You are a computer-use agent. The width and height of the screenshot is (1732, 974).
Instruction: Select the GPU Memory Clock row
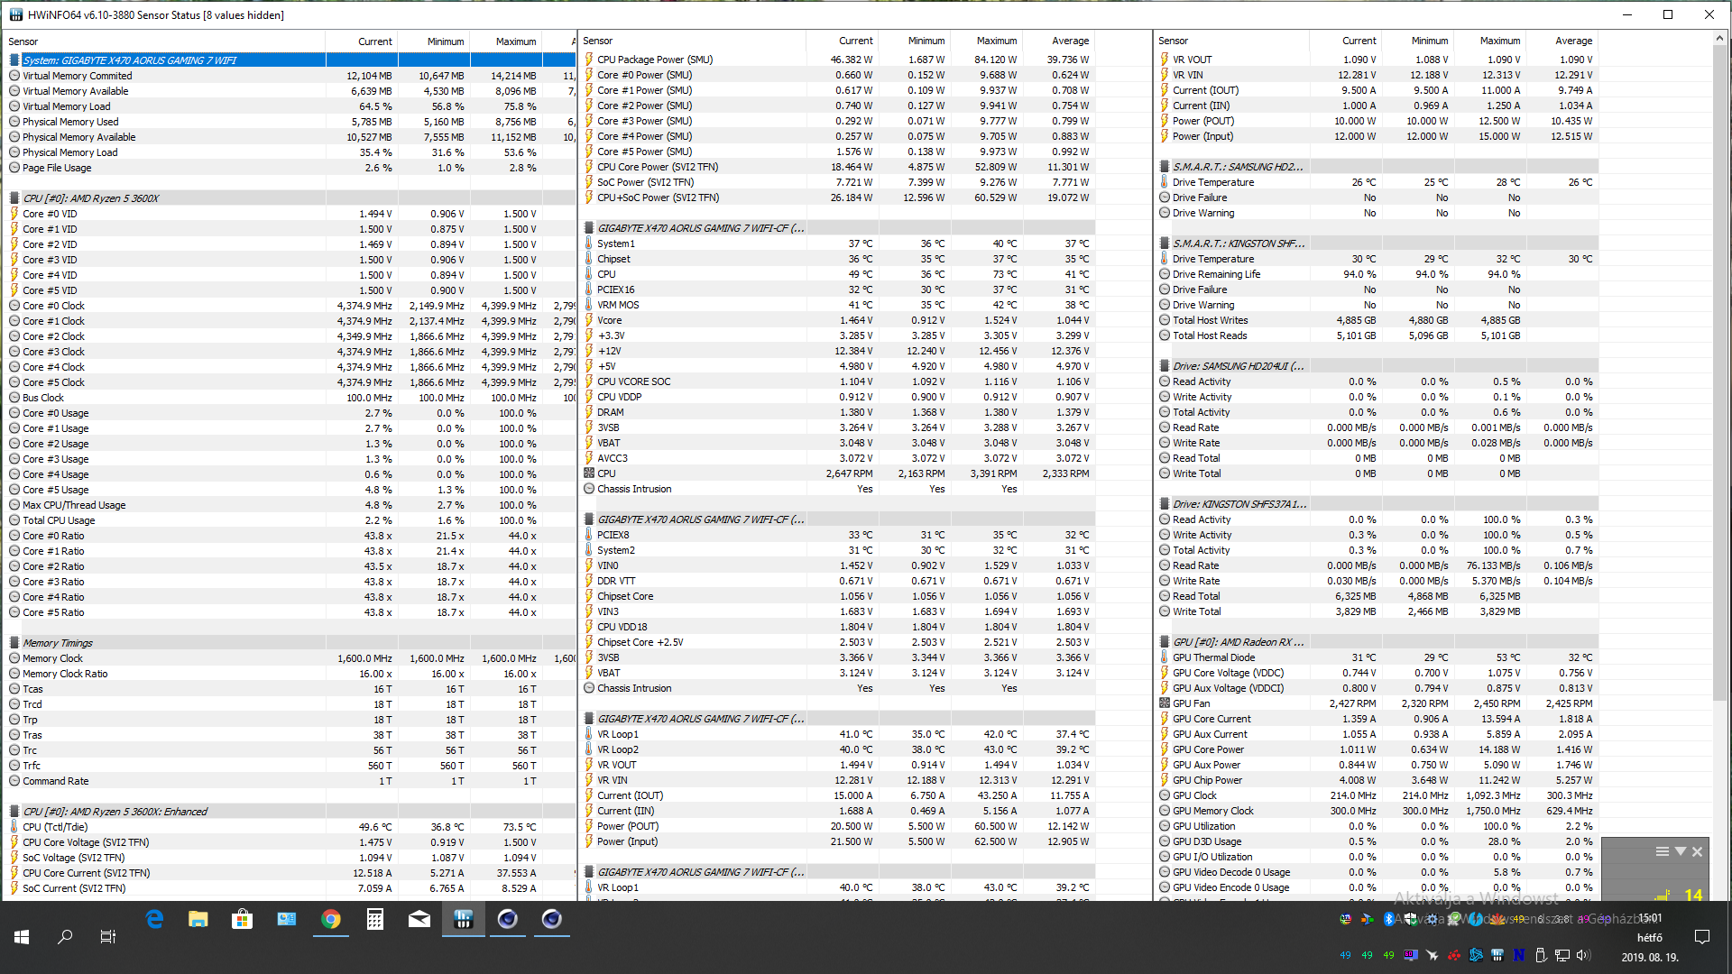point(1377,811)
